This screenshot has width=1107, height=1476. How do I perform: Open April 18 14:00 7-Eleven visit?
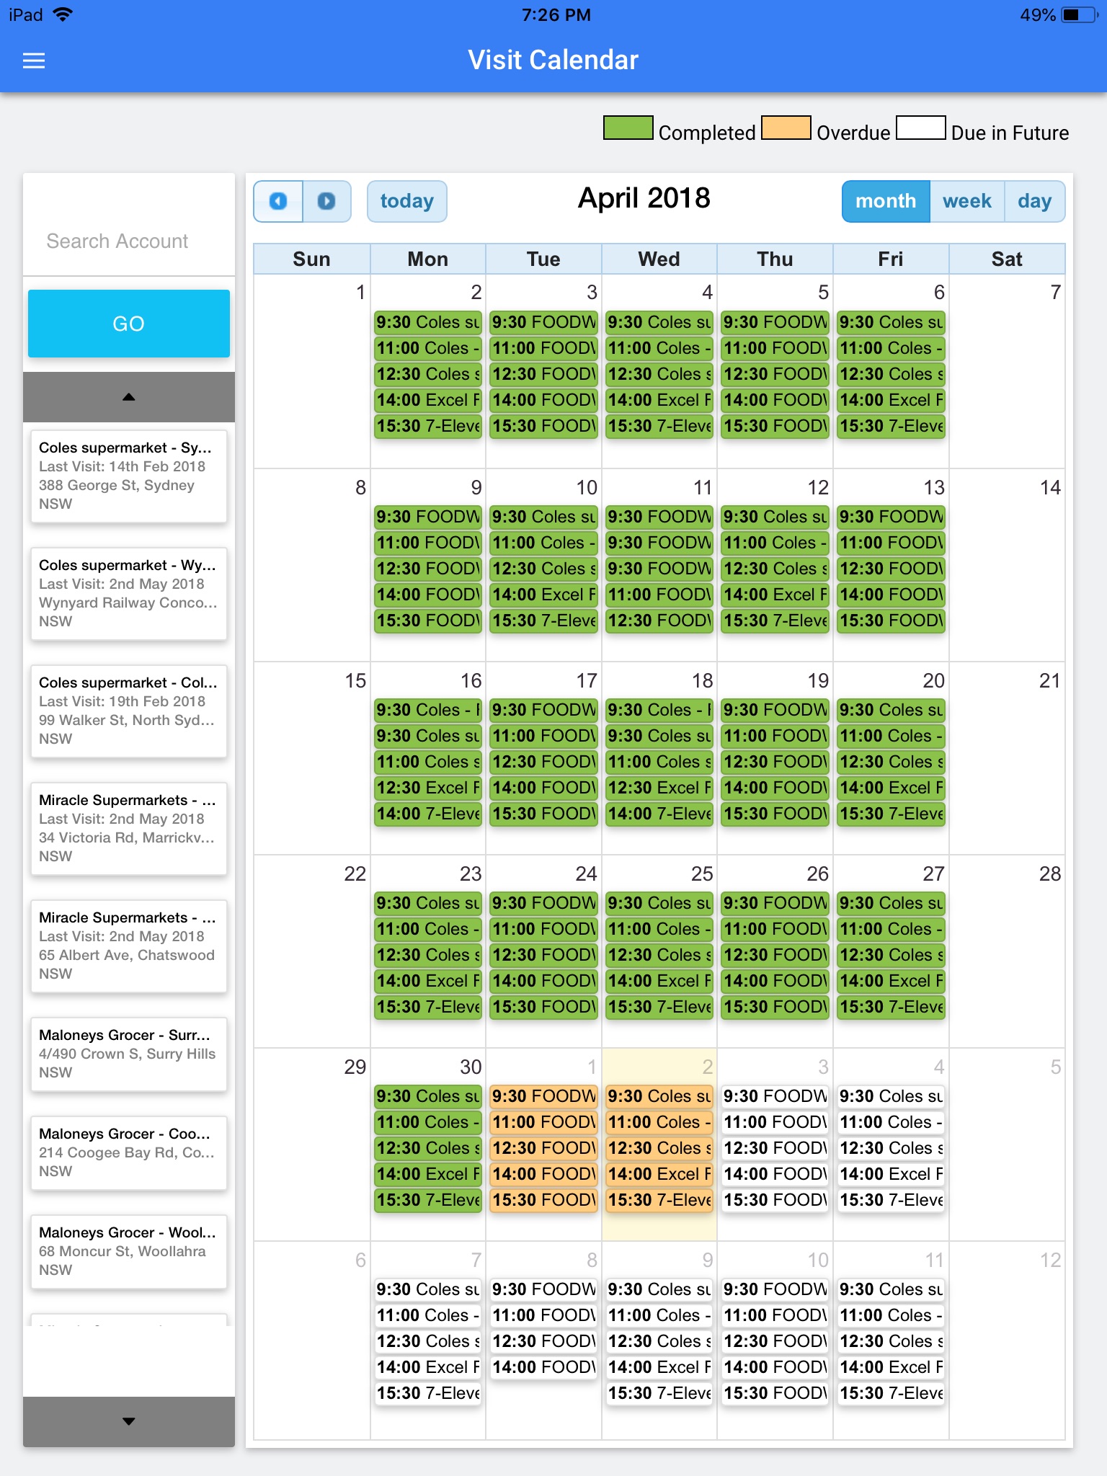659,814
